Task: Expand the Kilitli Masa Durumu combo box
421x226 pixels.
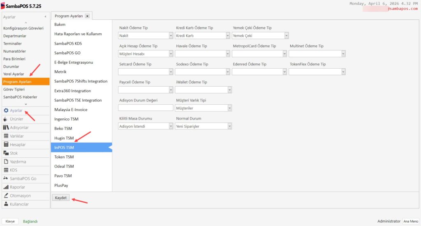Action: [x=171, y=126]
